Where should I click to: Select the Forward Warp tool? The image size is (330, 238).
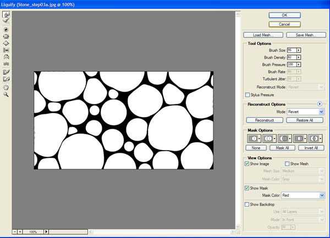click(x=6, y=14)
